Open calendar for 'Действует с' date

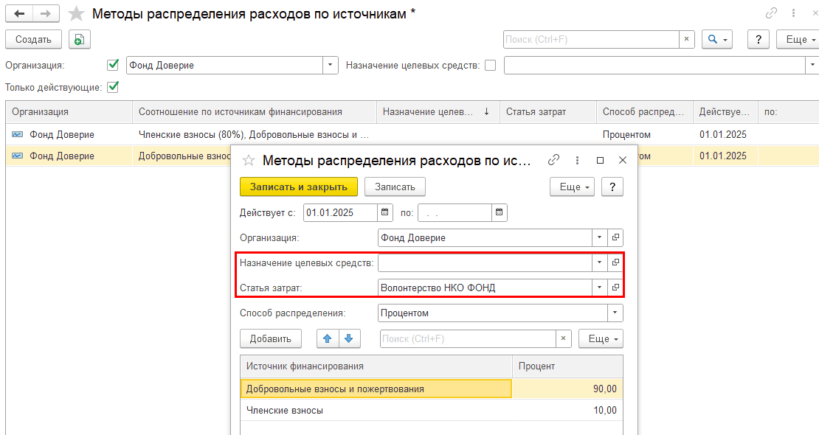point(385,213)
